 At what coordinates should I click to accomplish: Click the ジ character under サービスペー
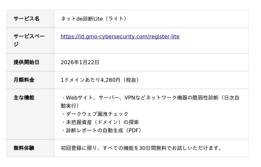pos(16,45)
